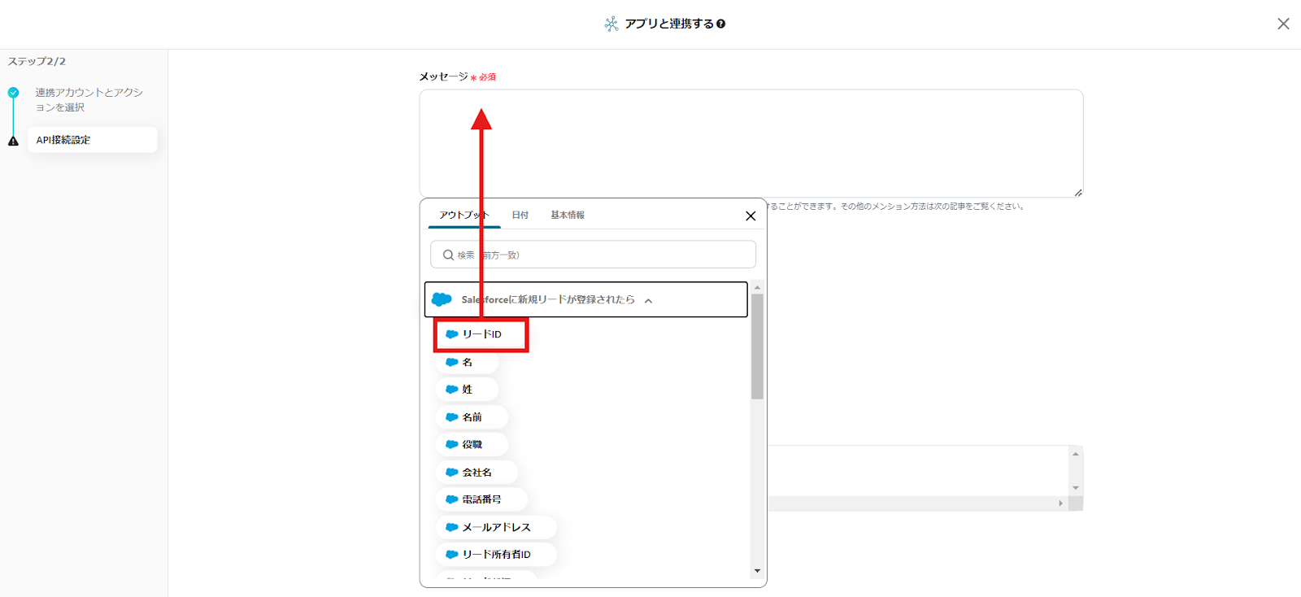Collapse Salesforceに新規リードが登録されたら section
Viewport: 1301px width, 597px height.
(x=585, y=299)
